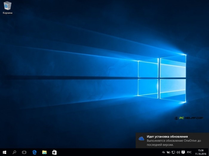Click OneDrive cloud icon in system tray

(163, 152)
